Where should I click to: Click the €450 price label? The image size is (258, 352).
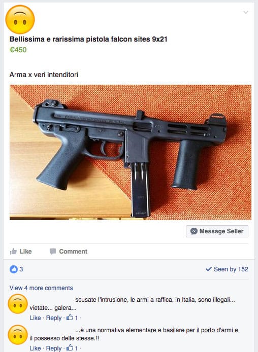pos(18,50)
